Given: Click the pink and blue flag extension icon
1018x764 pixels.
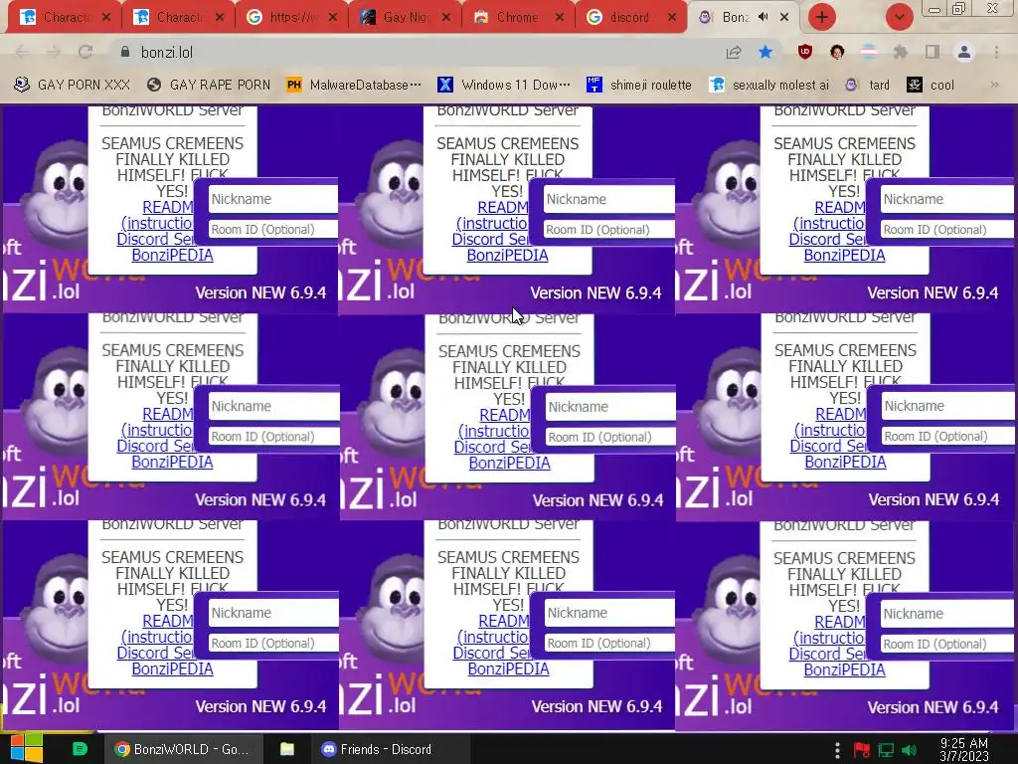Looking at the screenshot, I should pyautogui.click(x=869, y=52).
